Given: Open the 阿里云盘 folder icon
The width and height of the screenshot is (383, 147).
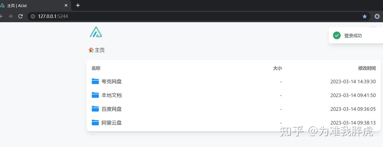Looking at the screenshot, I should [x=95, y=123].
